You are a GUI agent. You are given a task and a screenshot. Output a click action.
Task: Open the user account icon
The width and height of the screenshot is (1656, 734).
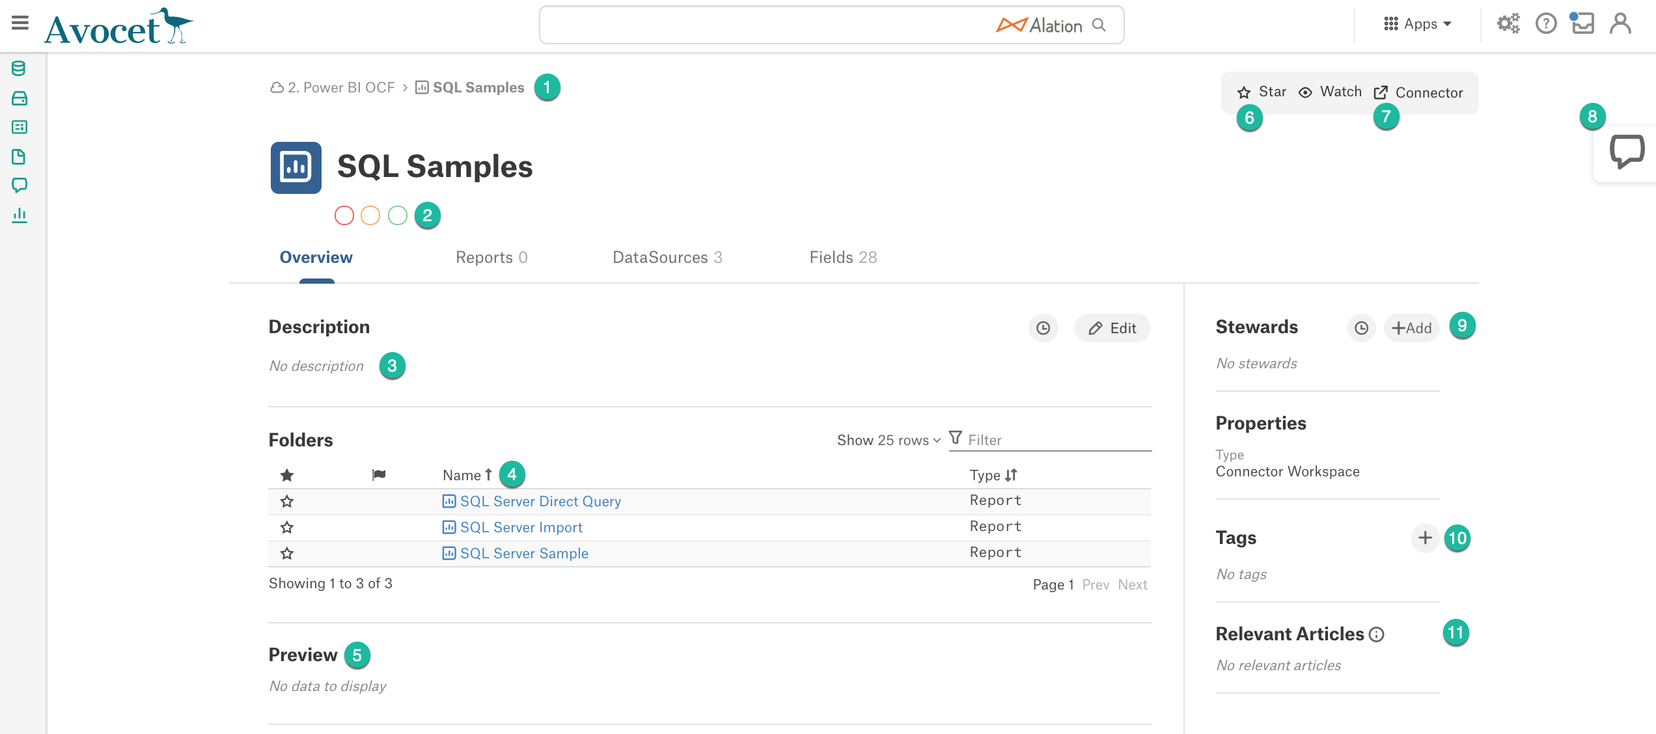(x=1620, y=23)
